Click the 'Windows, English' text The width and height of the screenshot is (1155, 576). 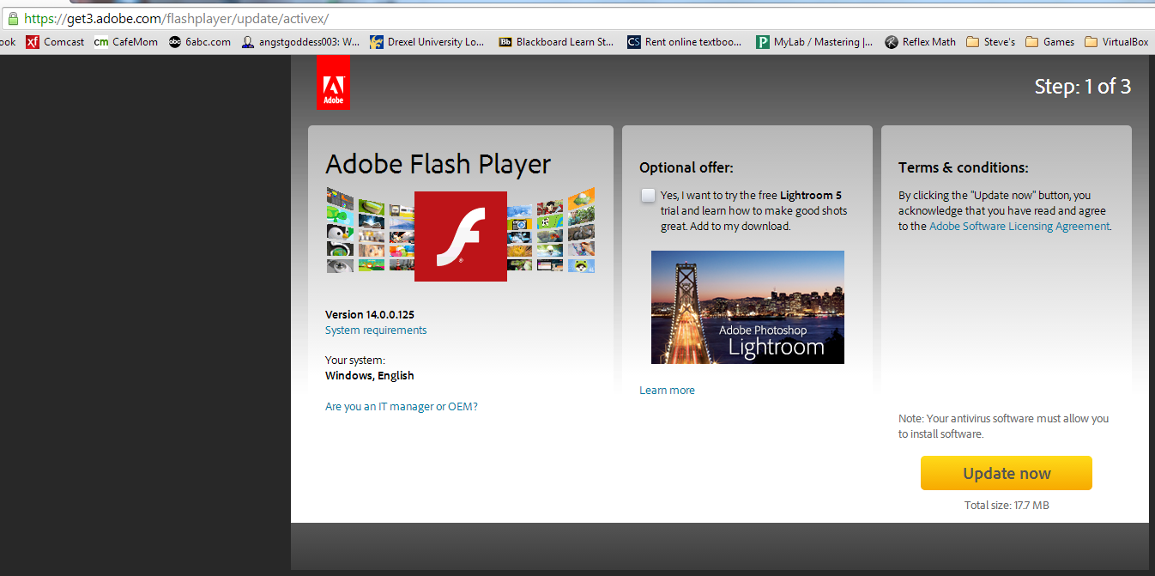[x=370, y=376]
